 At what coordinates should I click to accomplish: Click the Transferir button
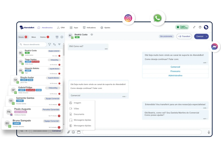click(184, 36)
